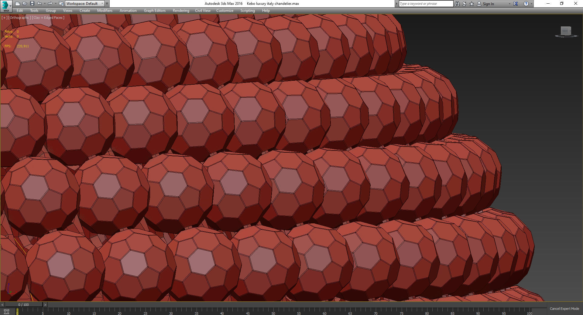Click the keyword or phrase search field

426,4
